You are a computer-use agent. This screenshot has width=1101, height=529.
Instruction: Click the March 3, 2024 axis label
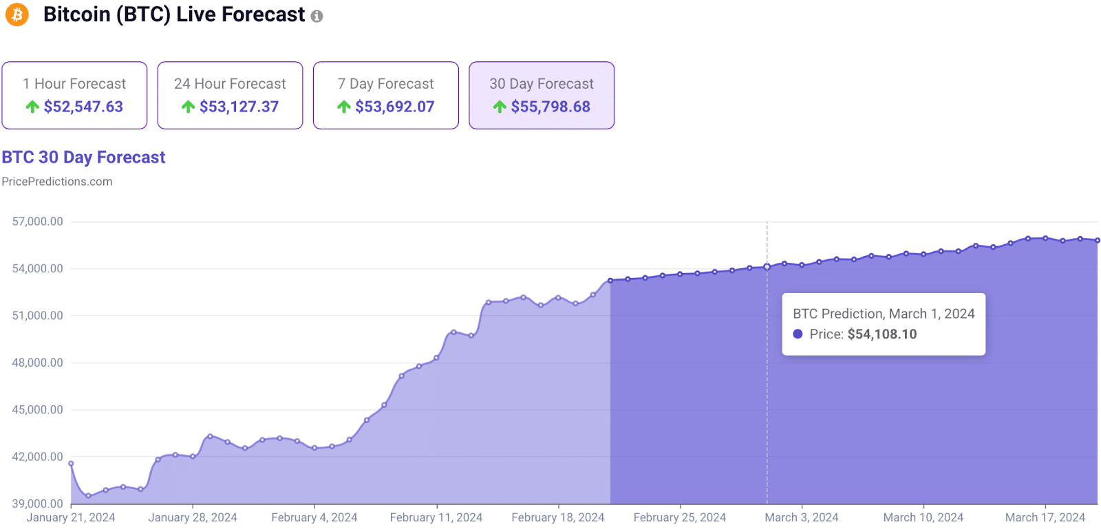tap(802, 517)
